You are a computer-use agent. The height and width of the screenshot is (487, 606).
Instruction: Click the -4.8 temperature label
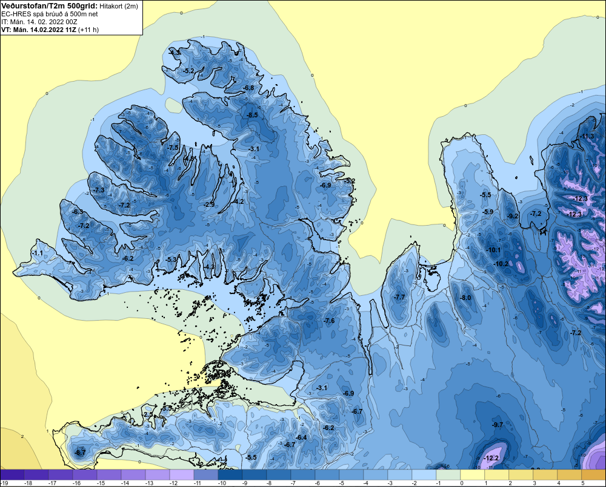(x=188, y=159)
